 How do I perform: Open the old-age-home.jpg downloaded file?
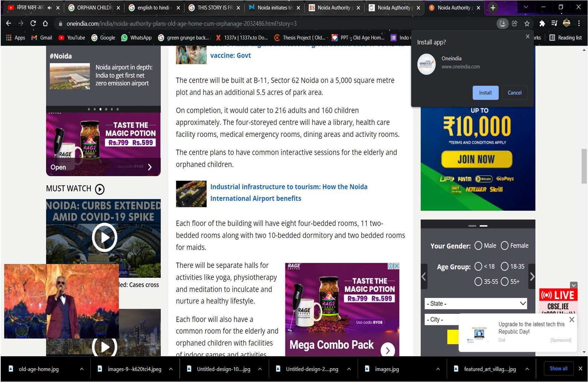(39, 369)
